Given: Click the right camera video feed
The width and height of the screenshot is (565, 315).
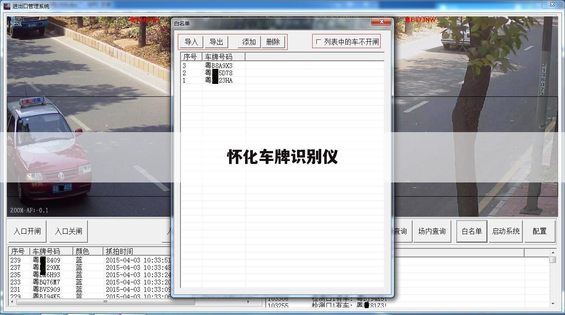Looking at the screenshot, I should click(x=476, y=116).
